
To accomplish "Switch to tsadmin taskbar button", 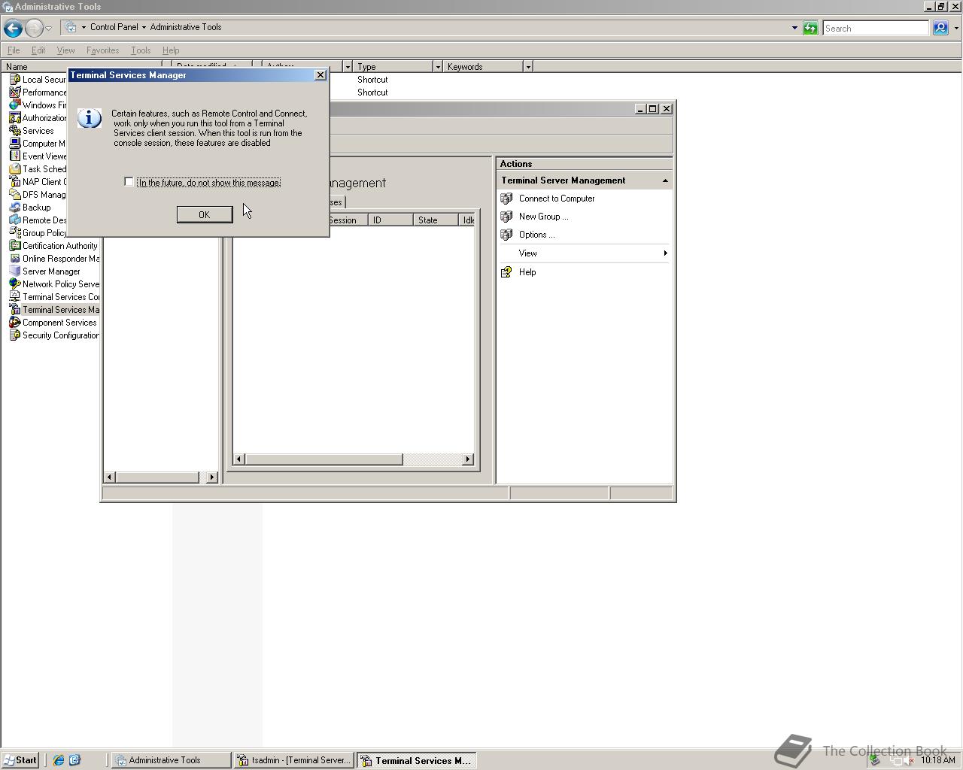I will tap(293, 760).
